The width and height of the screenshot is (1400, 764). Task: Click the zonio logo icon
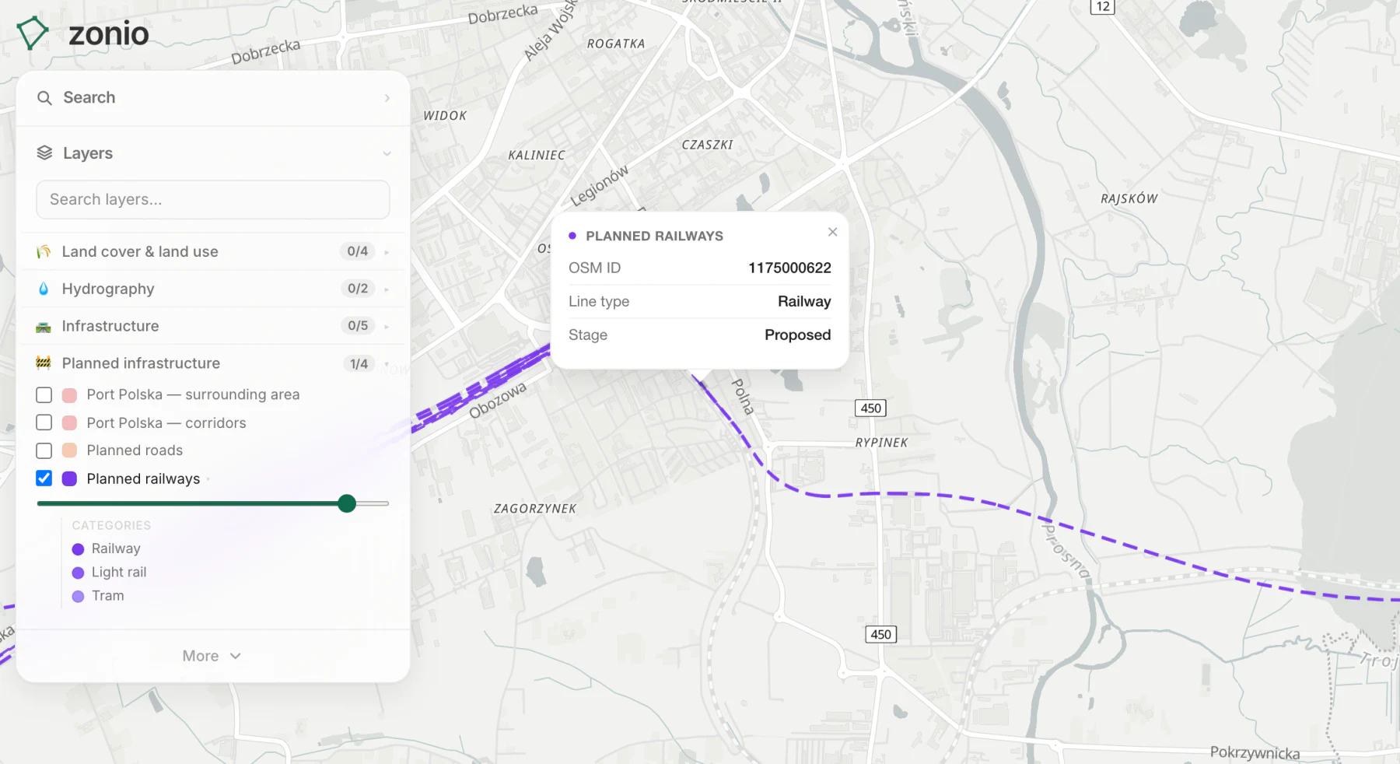(x=33, y=33)
